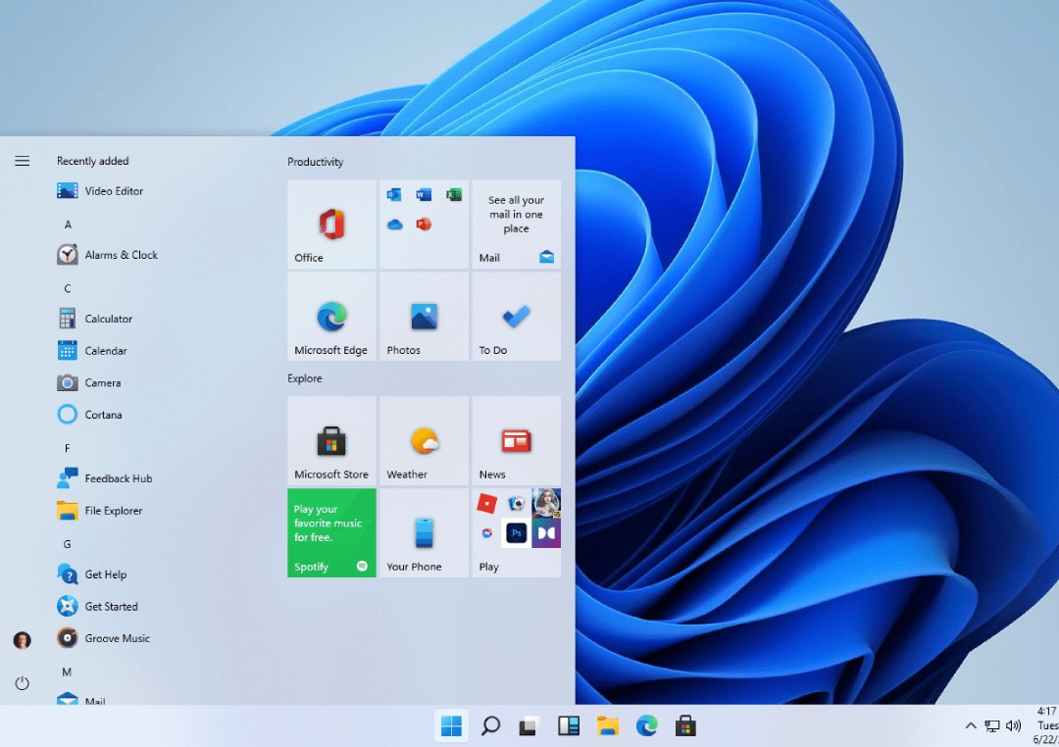Open the Your Phone tile

pyautogui.click(x=425, y=533)
